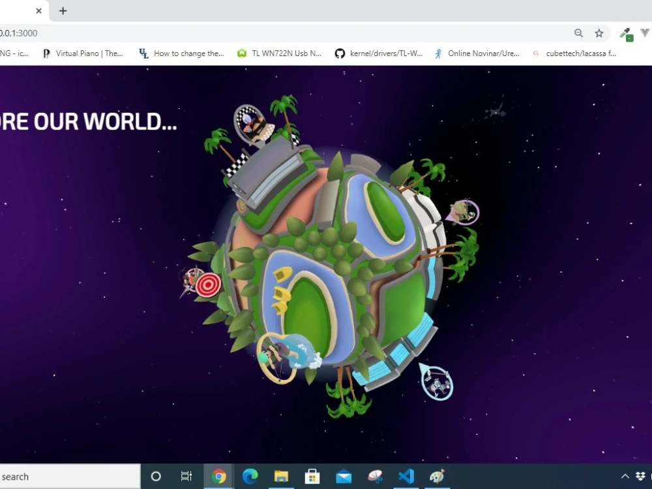Viewport: 652px width, 489px height.
Task: Open the Paint app from taskbar
Action: [437, 477]
